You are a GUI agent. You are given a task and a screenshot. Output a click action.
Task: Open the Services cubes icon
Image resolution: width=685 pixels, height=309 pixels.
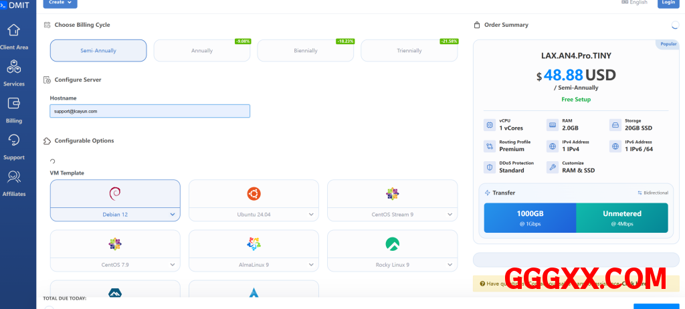pyautogui.click(x=13, y=67)
